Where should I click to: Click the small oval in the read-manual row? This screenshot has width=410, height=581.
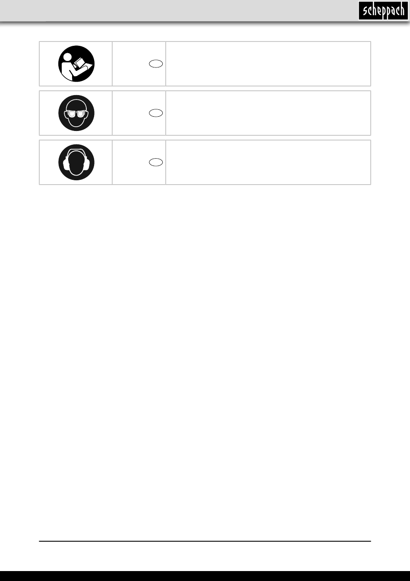click(156, 64)
